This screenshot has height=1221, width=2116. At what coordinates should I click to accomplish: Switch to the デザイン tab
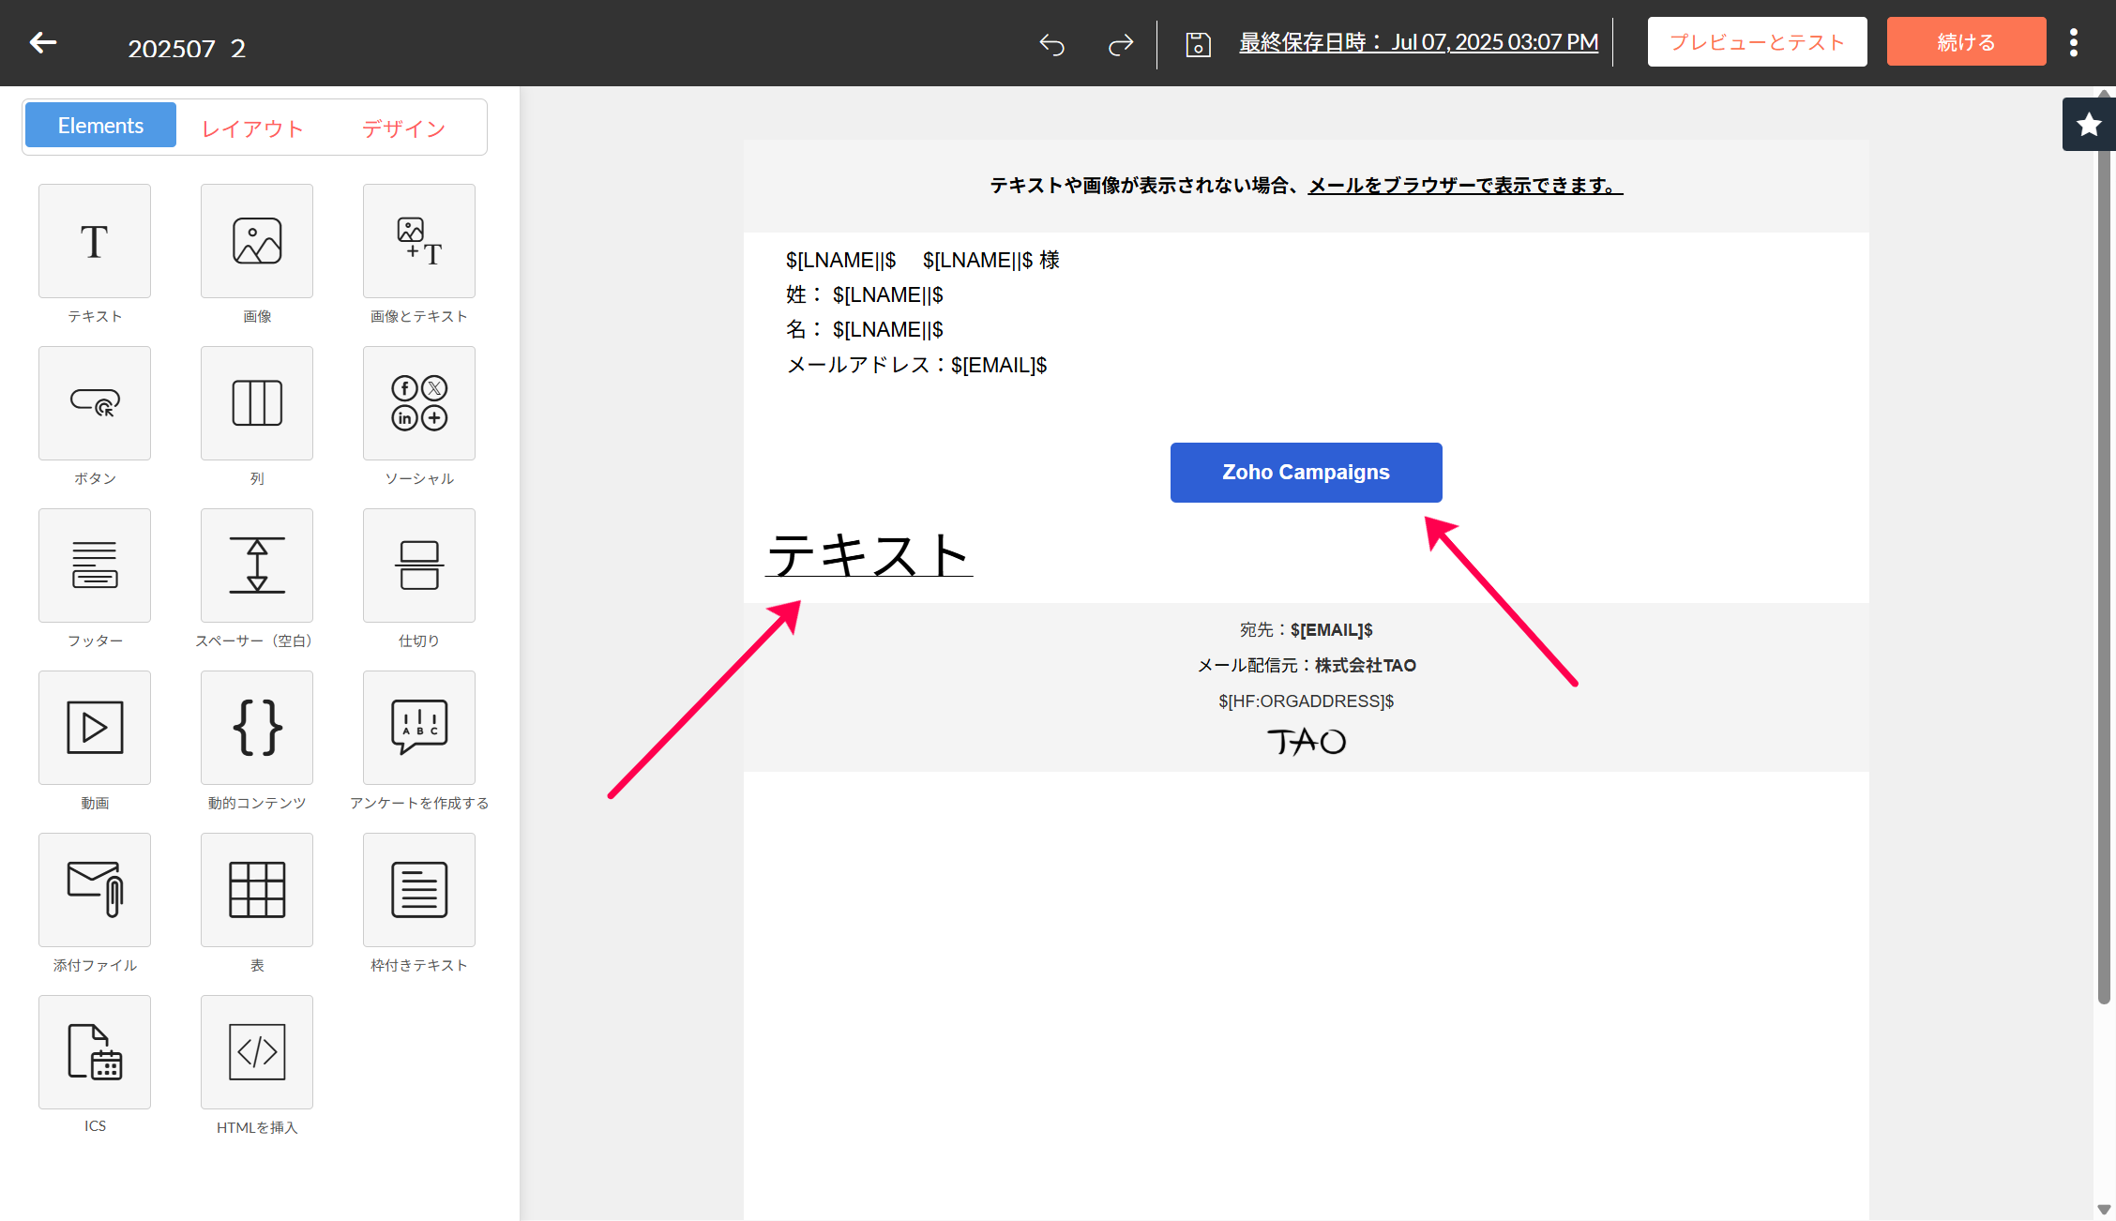tap(403, 128)
